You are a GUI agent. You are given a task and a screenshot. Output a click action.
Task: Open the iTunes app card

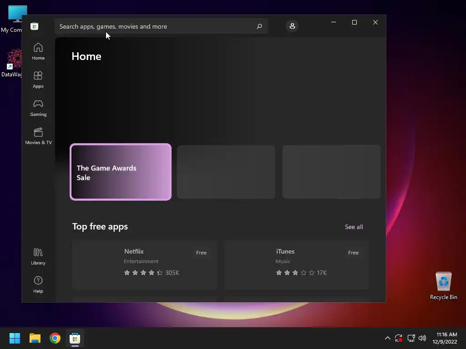pyautogui.click(x=297, y=265)
